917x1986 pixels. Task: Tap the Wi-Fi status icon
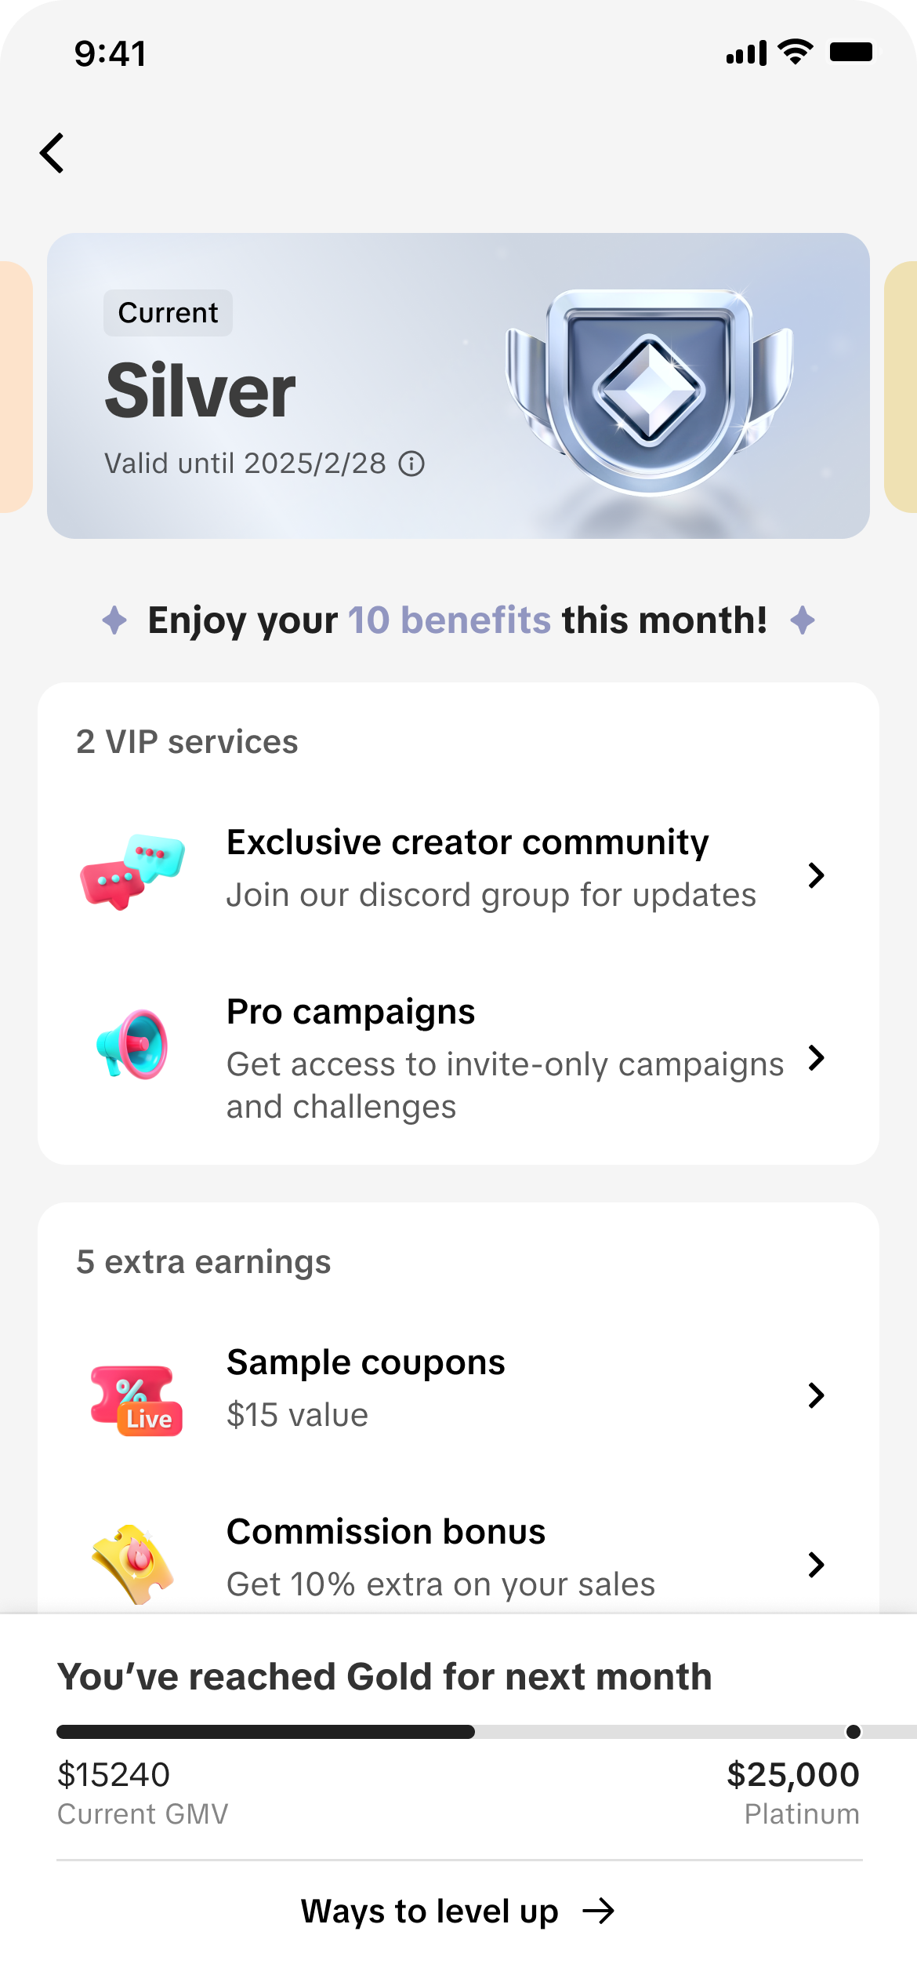point(795,53)
